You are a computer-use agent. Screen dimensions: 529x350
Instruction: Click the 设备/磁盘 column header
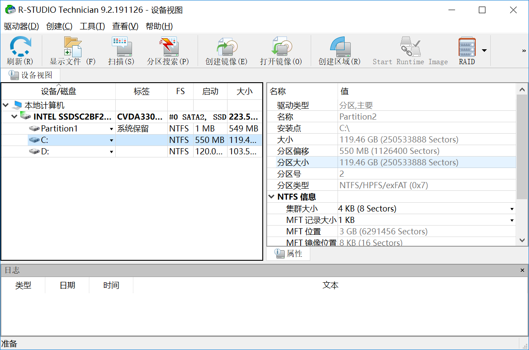click(59, 91)
